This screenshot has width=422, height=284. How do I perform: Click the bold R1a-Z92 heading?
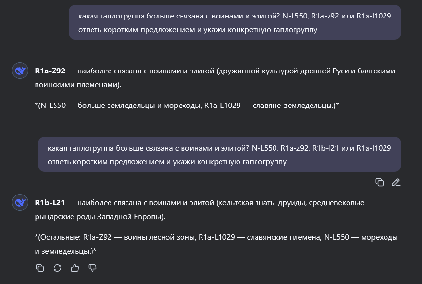tap(50, 71)
